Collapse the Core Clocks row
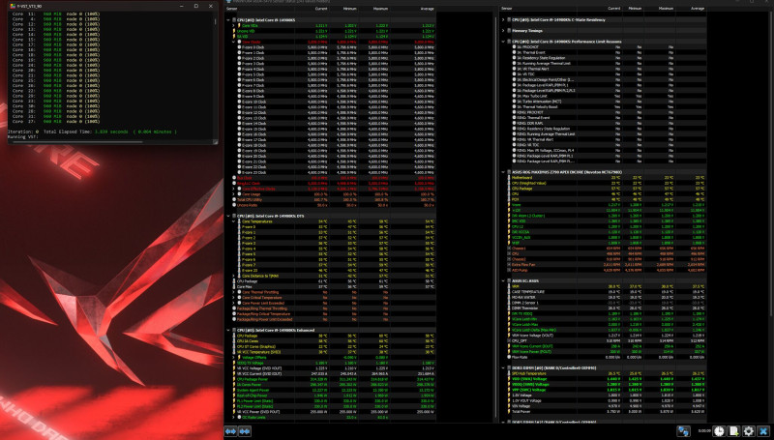The height and width of the screenshot is (440, 774). [x=233, y=42]
